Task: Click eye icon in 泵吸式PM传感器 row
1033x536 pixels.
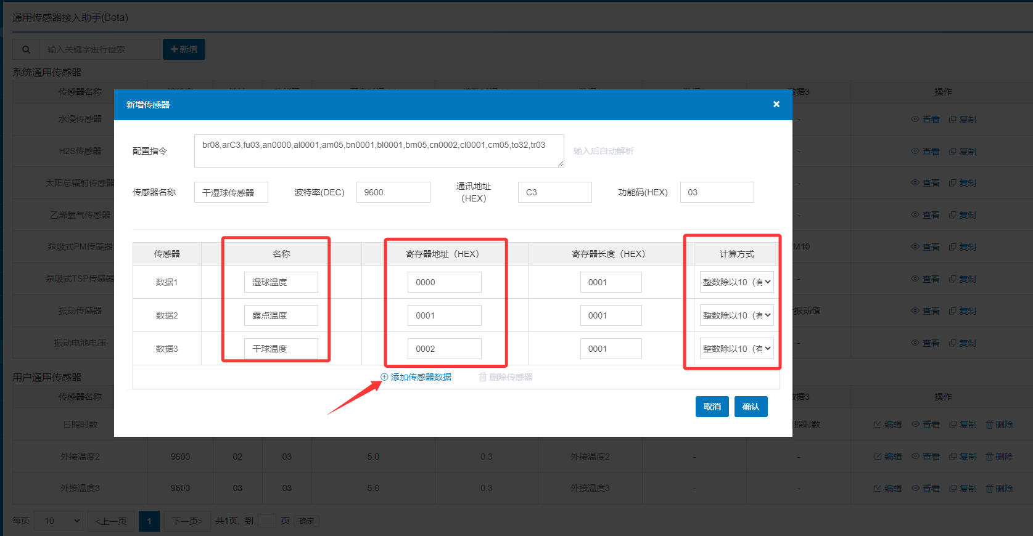Action: coord(915,247)
